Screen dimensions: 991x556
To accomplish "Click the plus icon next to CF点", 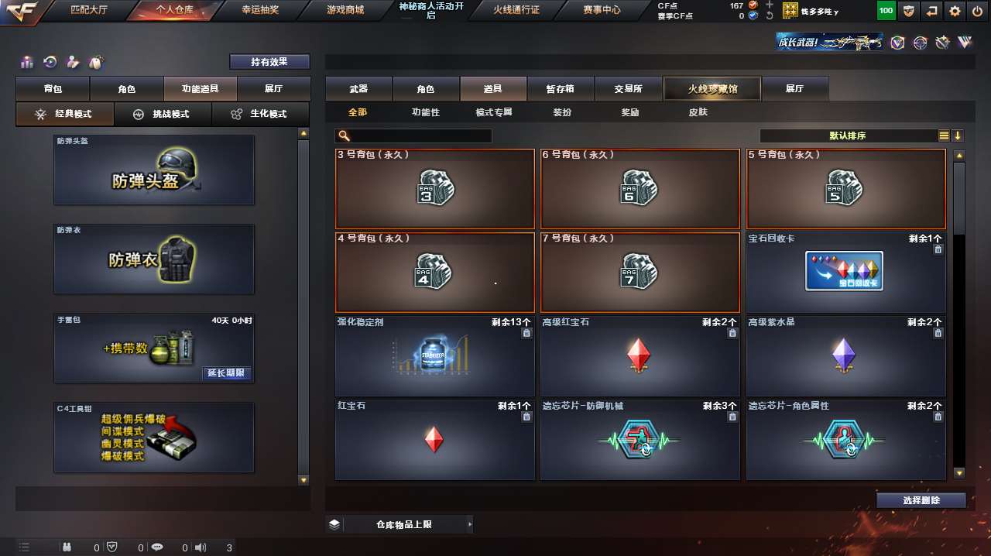I will 769,5.
